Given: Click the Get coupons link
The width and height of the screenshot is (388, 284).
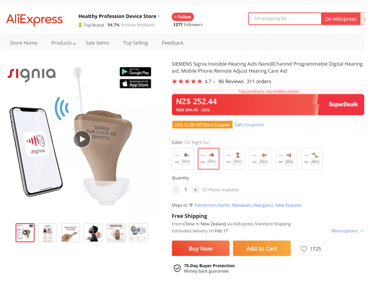Looking at the screenshot, I should coord(249,125).
